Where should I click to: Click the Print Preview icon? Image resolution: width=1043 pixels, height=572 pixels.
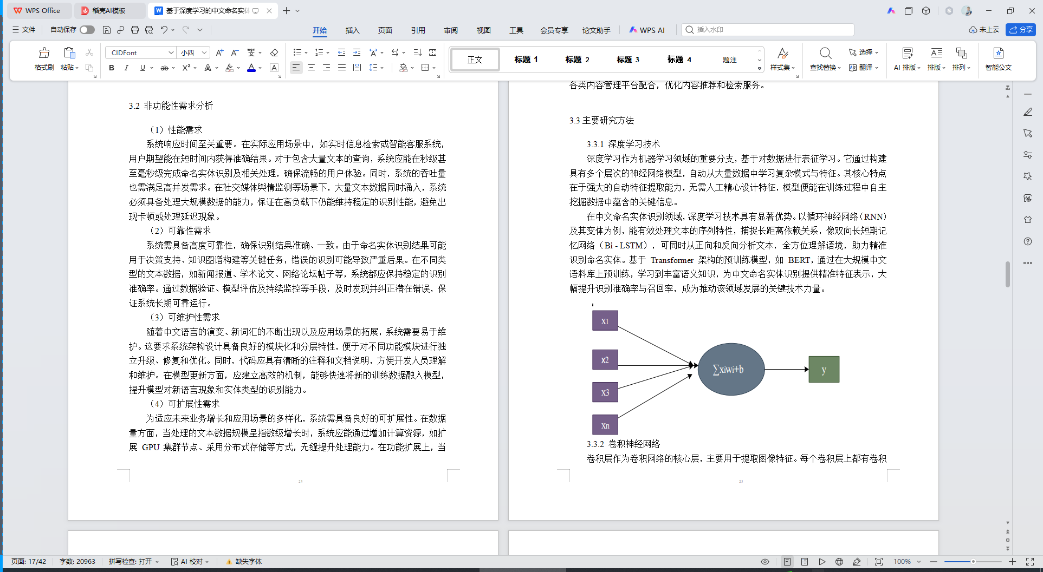click(149, 30)
